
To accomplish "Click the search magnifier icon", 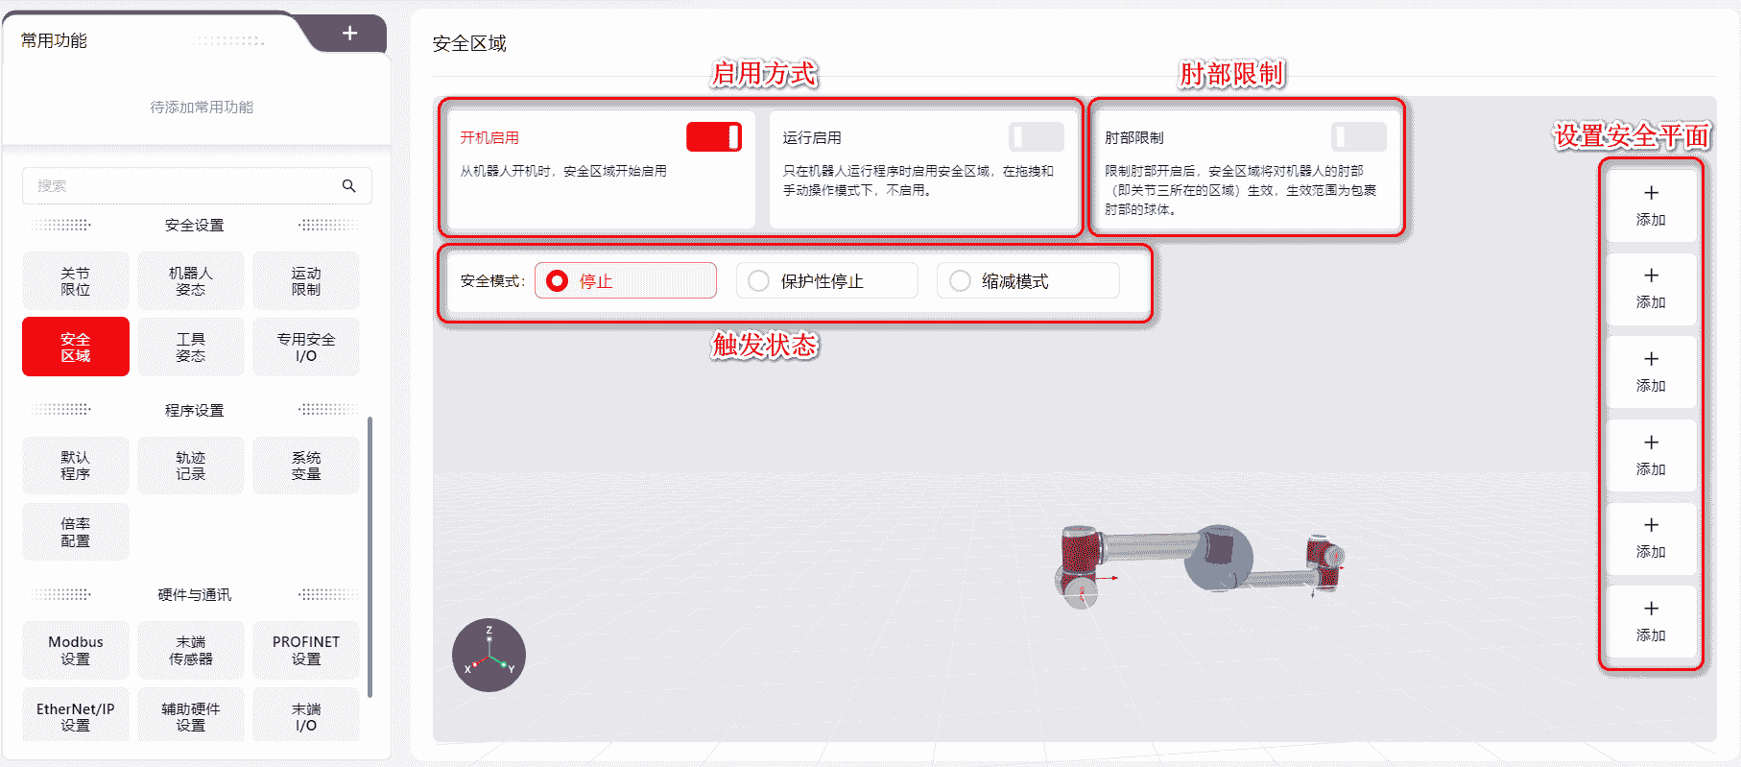I will 349,186.
